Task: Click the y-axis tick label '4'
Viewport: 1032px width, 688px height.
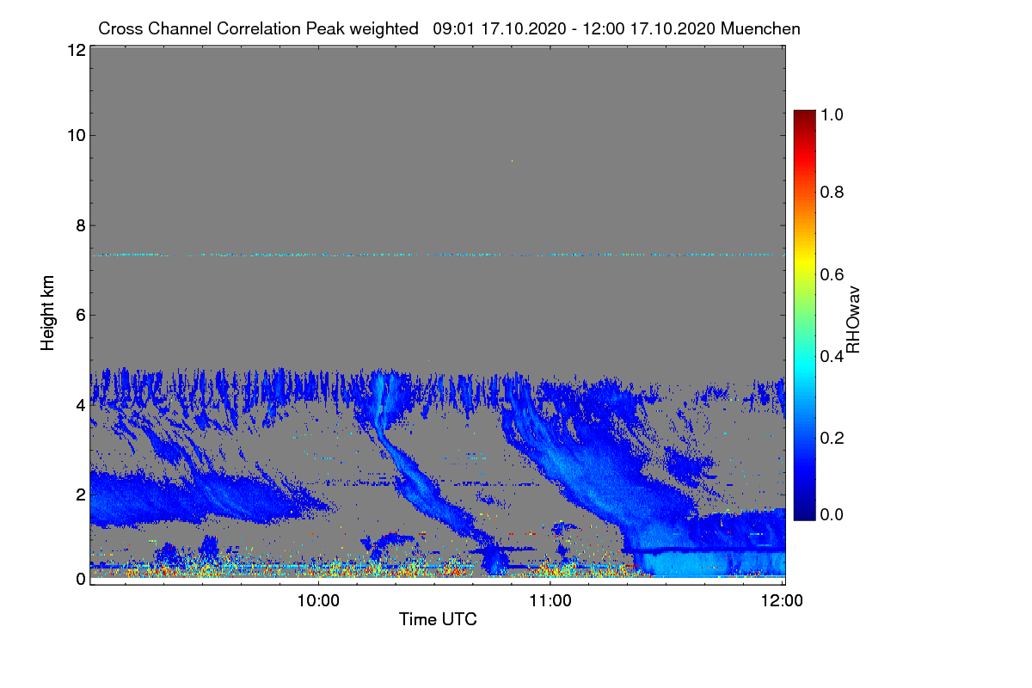Action: coord(80,404)
